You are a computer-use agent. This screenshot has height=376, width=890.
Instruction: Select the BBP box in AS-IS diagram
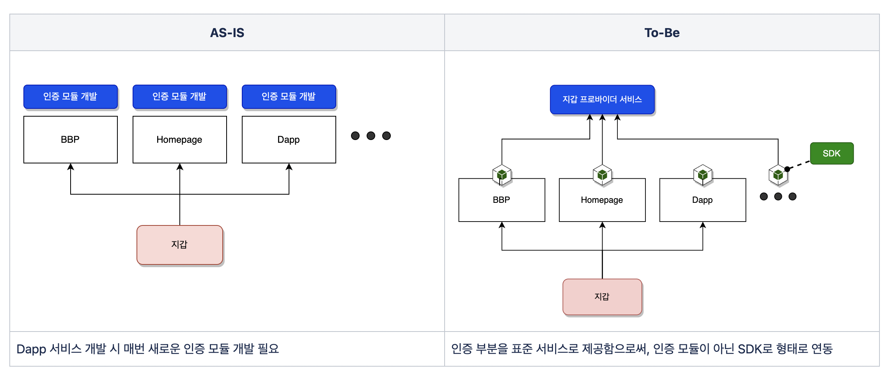coord(71,140)
